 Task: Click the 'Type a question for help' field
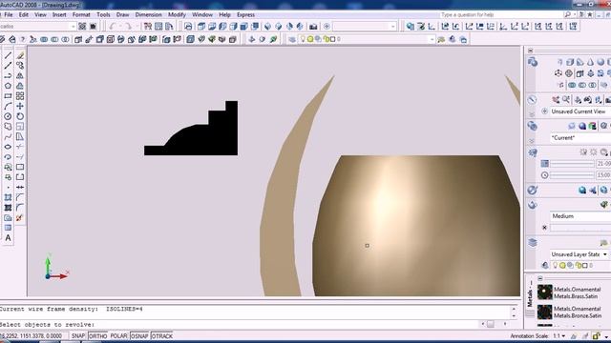tap(501, 15)
